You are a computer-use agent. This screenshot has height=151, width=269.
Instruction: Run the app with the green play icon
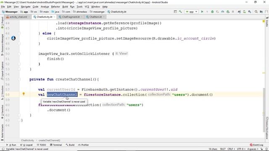[202, 12]
